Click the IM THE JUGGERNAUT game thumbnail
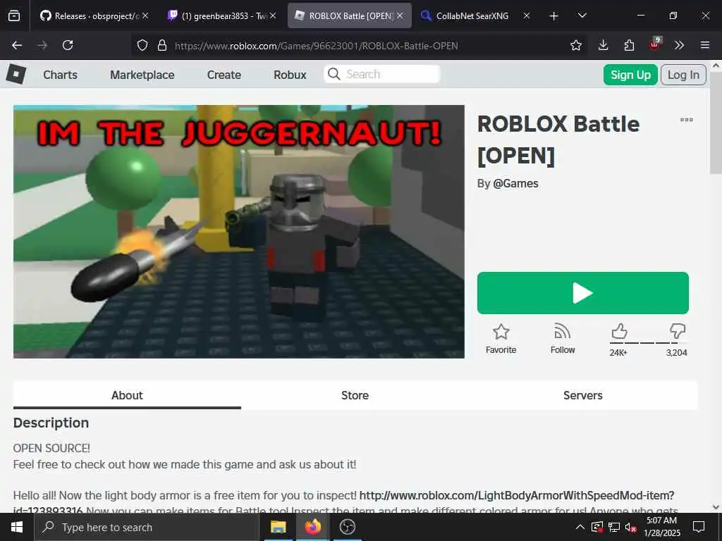Screen dimensions: 722x541 (239, 231)
